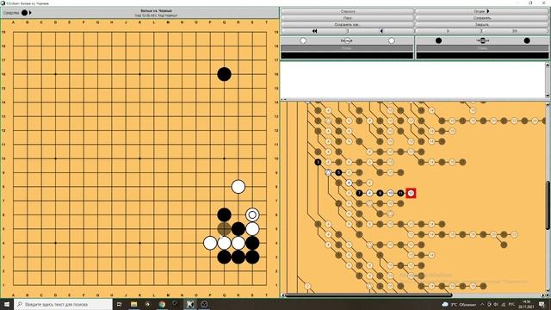Click the ghost stone at Q5

coord(224,229)
